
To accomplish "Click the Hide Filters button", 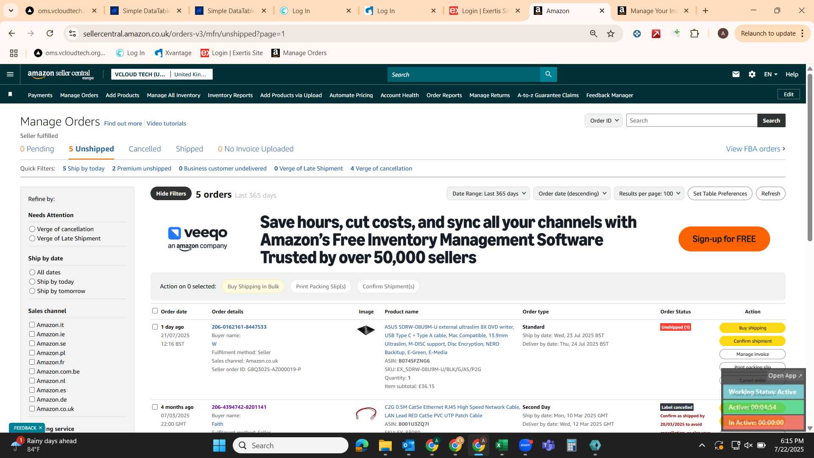I will [x=171, y=193].
